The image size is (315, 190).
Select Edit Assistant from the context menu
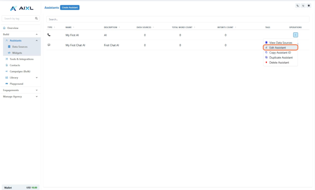pyautogui.click(x=277, y=48)
